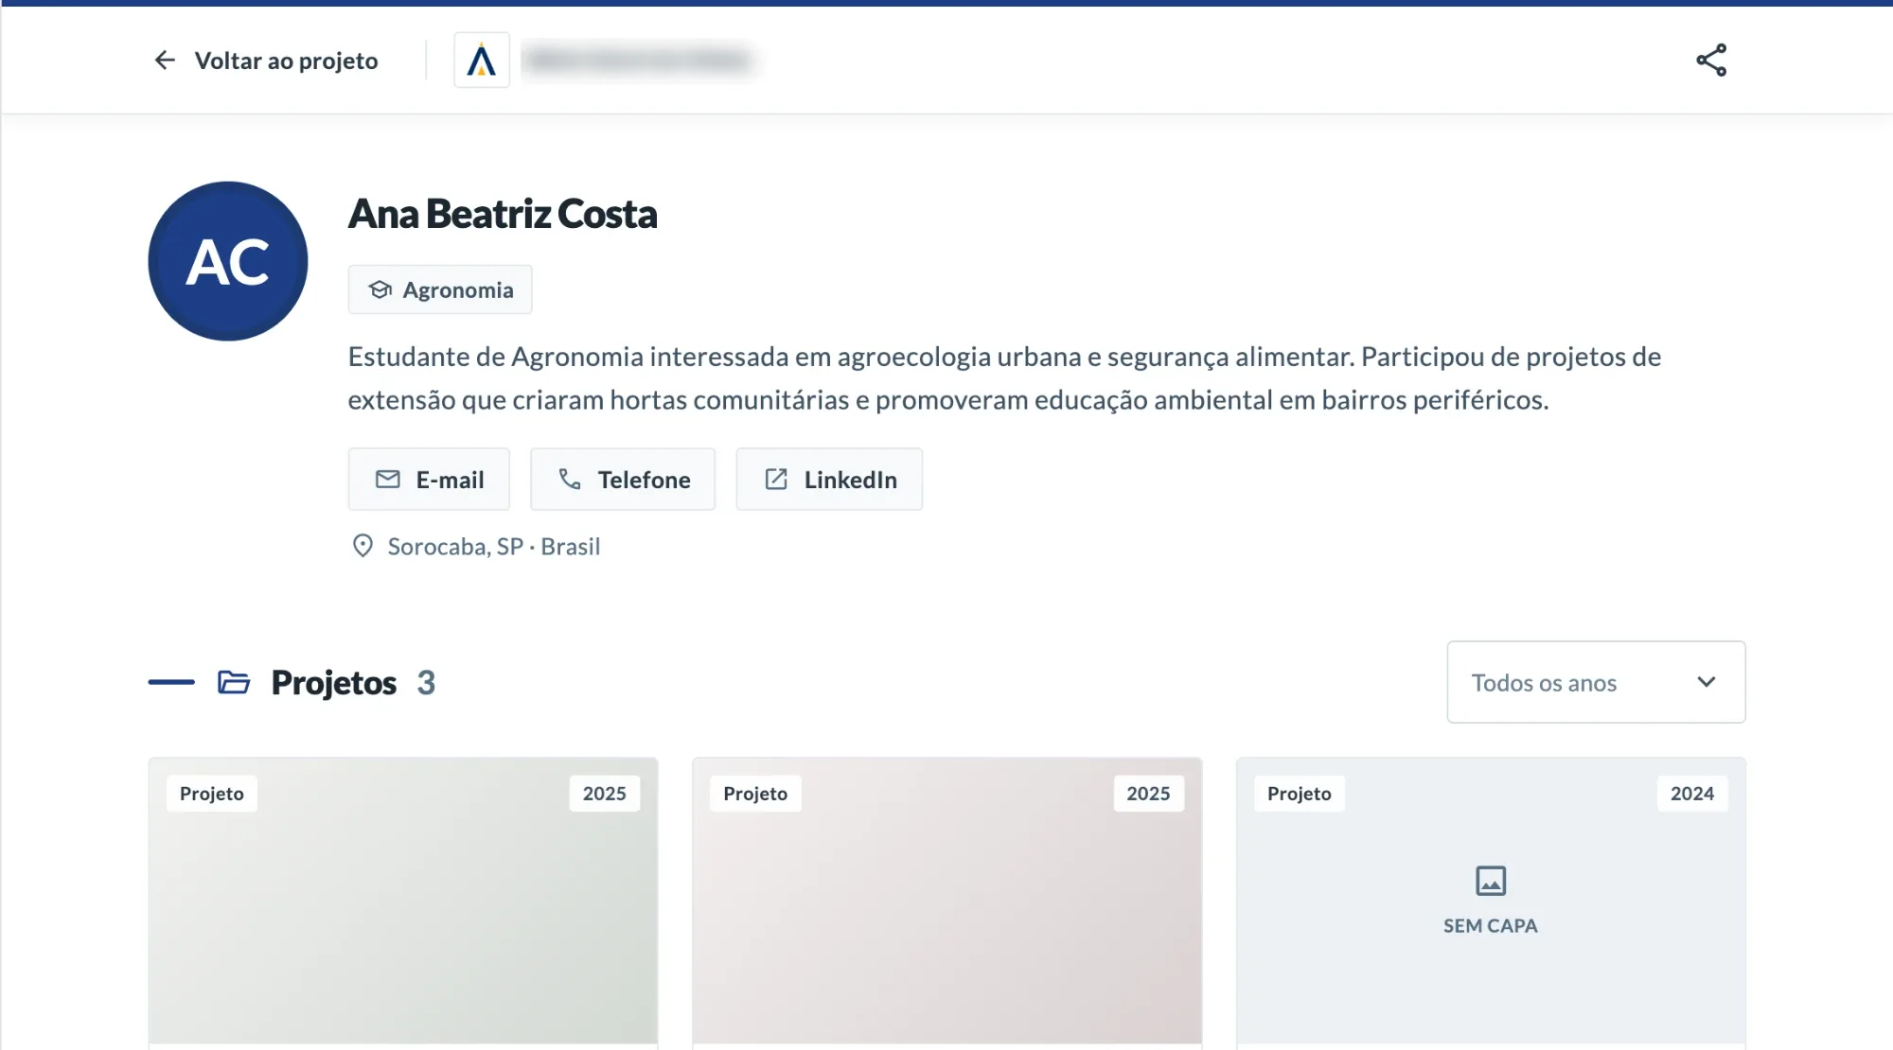Click the back arrow icon
1893x1050 pixels.
click(165, 61)
